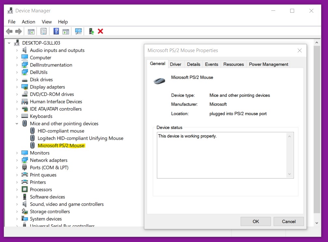
Task: Select the HID-compliant mouse entry
Action: pyautogui.click(x=61, y=131)
